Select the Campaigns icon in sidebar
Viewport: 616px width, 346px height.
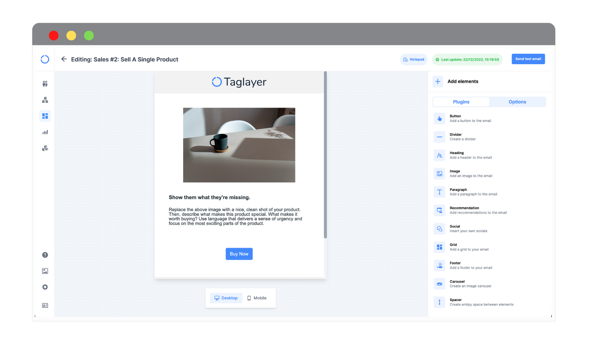[x=45, y=116]
